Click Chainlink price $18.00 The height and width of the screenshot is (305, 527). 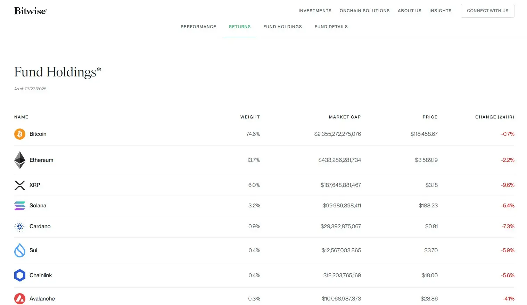coord(430,275)
